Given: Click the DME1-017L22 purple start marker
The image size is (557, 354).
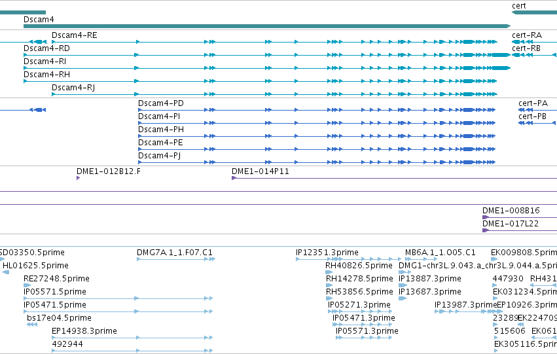Looking at the screenshot, I should tap(486, 230).
